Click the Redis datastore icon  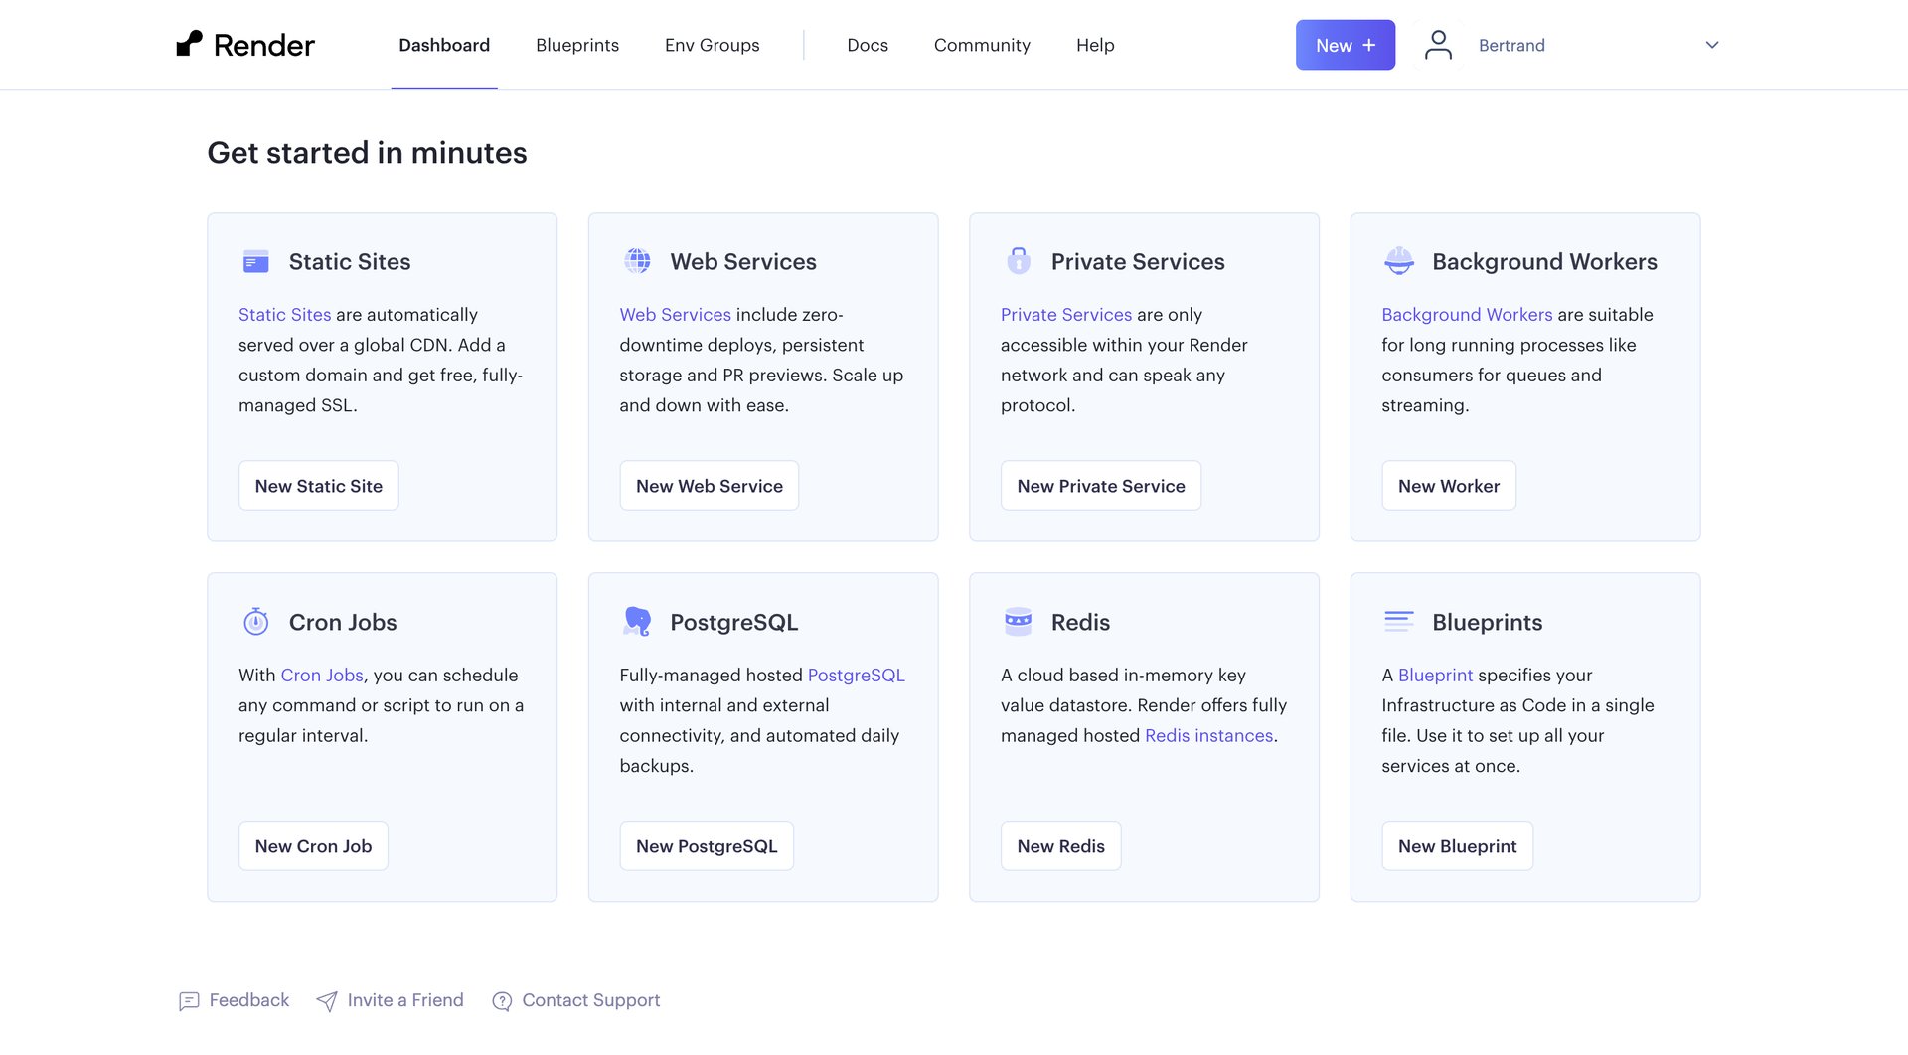tap(1018, 622)
